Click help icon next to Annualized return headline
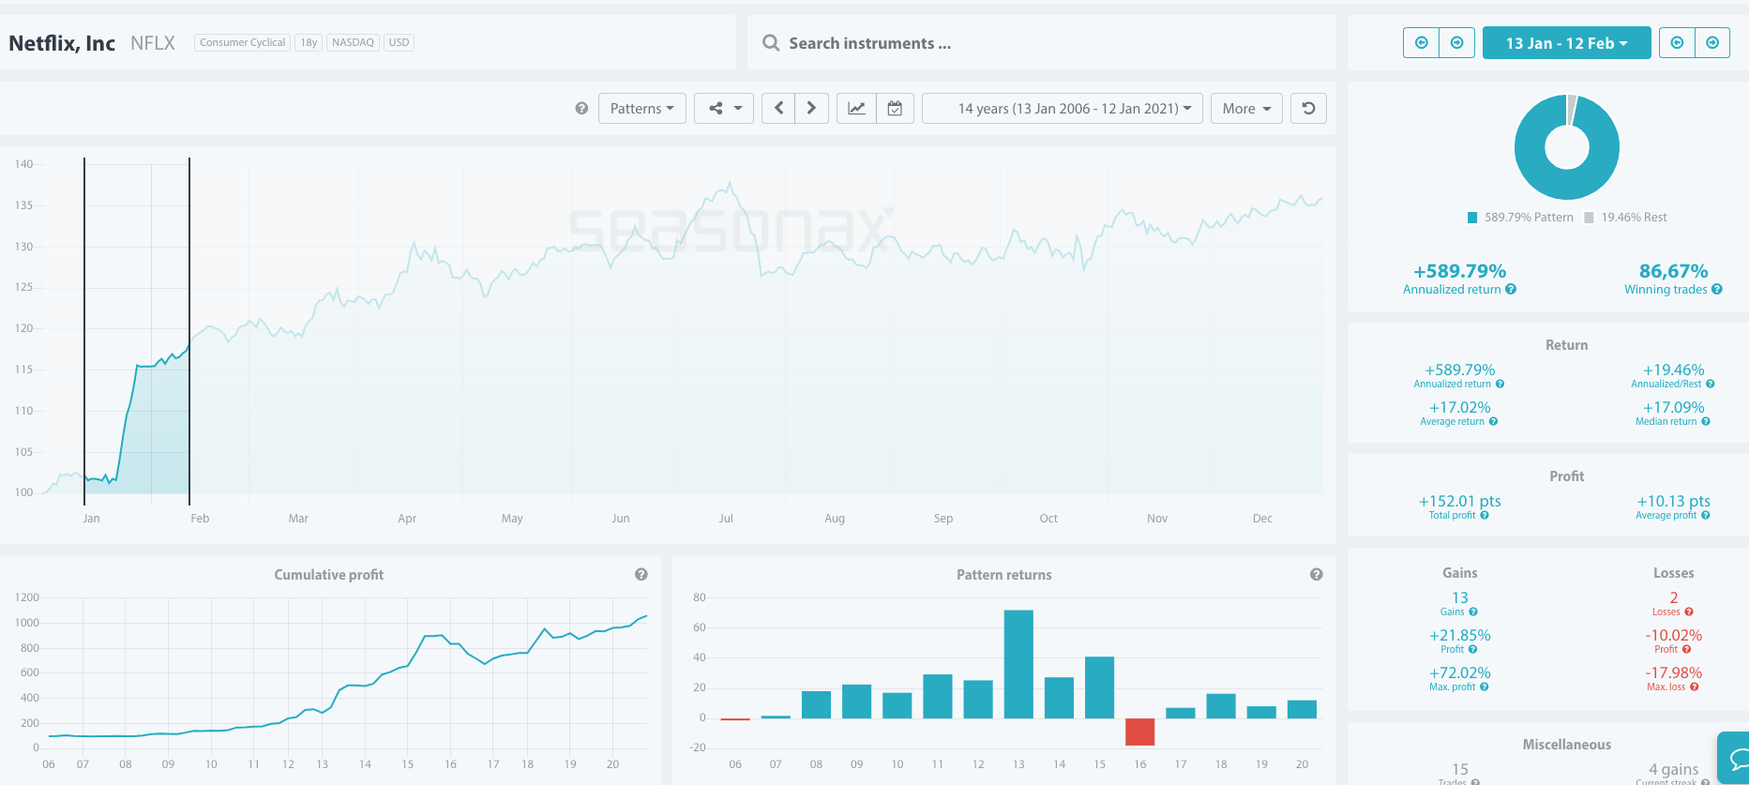Viewport: 1749px width, 785px height. pyautogui.click(x=1511, y=290)
